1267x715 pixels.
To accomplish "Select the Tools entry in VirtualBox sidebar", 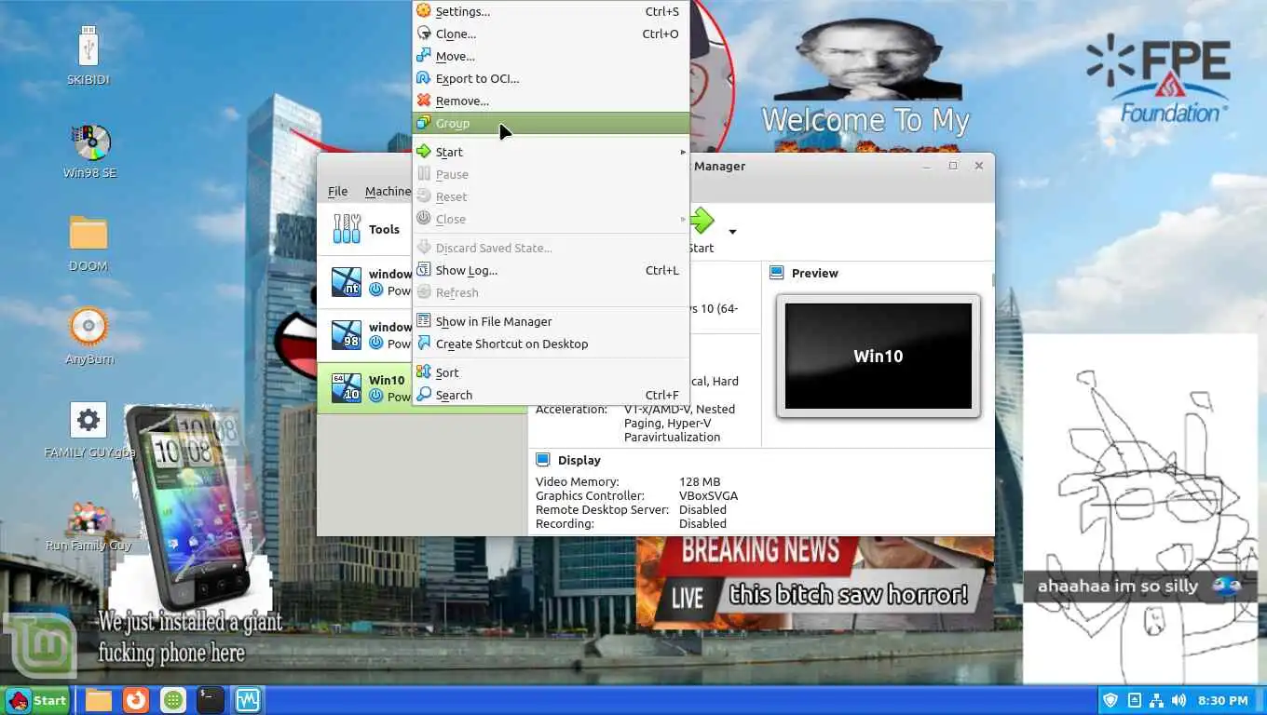I will (365, 229).
